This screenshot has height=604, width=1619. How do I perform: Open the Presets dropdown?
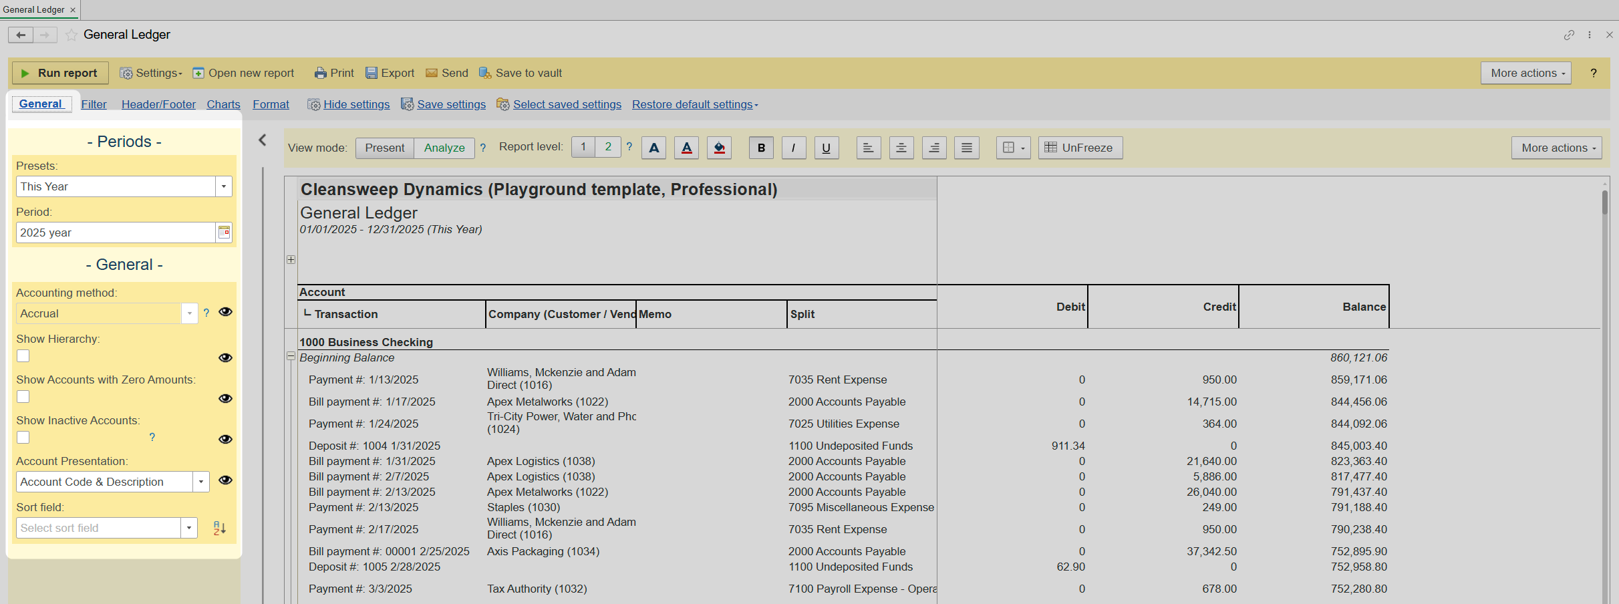tap(224, 186)
